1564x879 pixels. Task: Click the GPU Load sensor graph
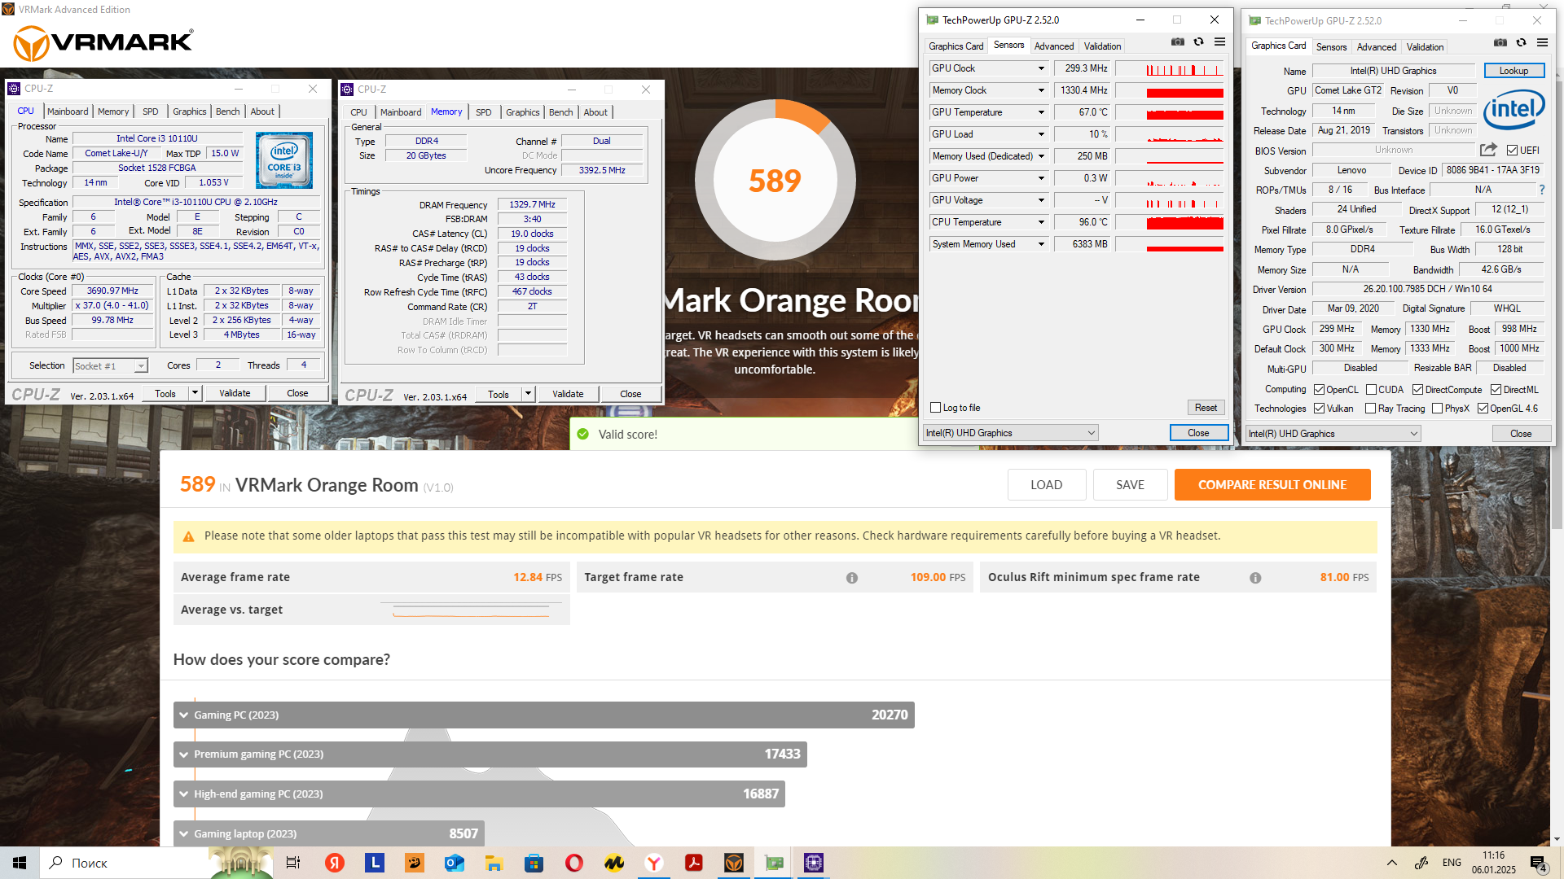point(1170,134)
